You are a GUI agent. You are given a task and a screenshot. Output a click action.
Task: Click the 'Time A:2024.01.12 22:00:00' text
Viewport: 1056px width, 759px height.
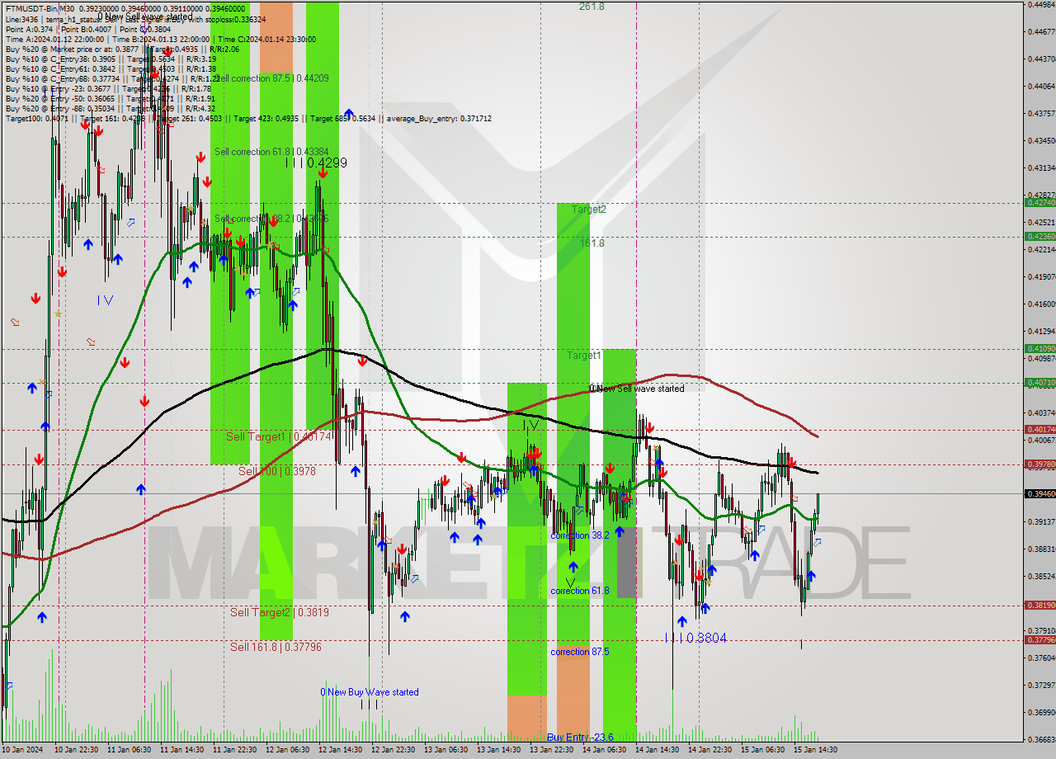(x=54, y=39)
